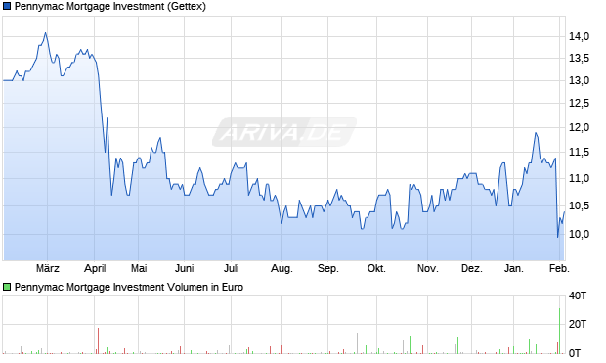Click the 'Dez.' month axis label
The height and width of the screenshot is (363, 606).
(472, 268)
